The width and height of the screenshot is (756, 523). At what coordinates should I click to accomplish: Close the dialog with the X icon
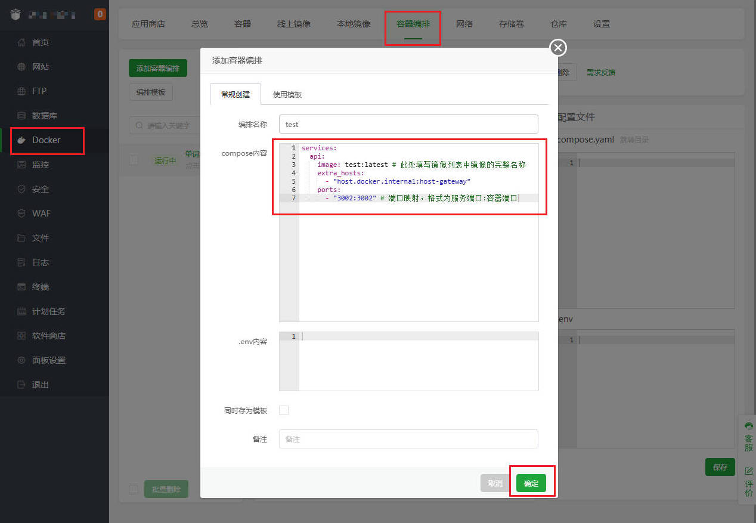coord(557,48)
